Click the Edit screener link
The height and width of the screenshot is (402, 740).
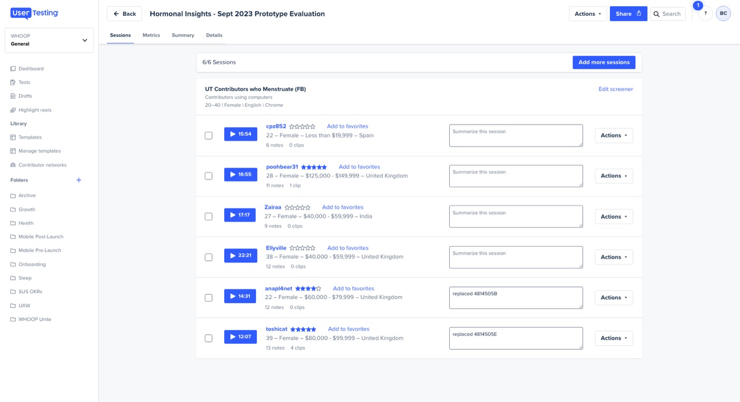coord(616,89)
